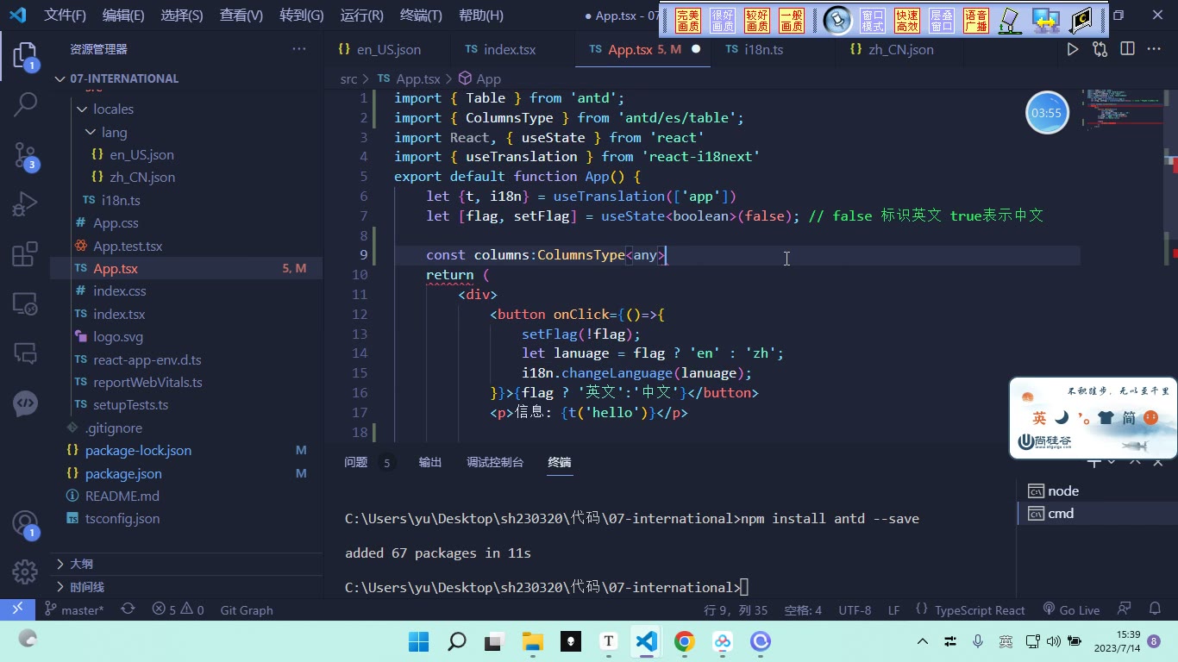Show hidden system tray icons chevron
Viewport: 1178px width, 662px height.
point(923,641)
